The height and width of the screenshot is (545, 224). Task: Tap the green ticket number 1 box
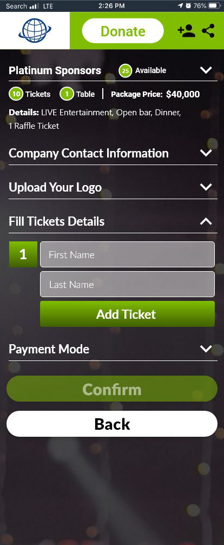click(23, 254)
